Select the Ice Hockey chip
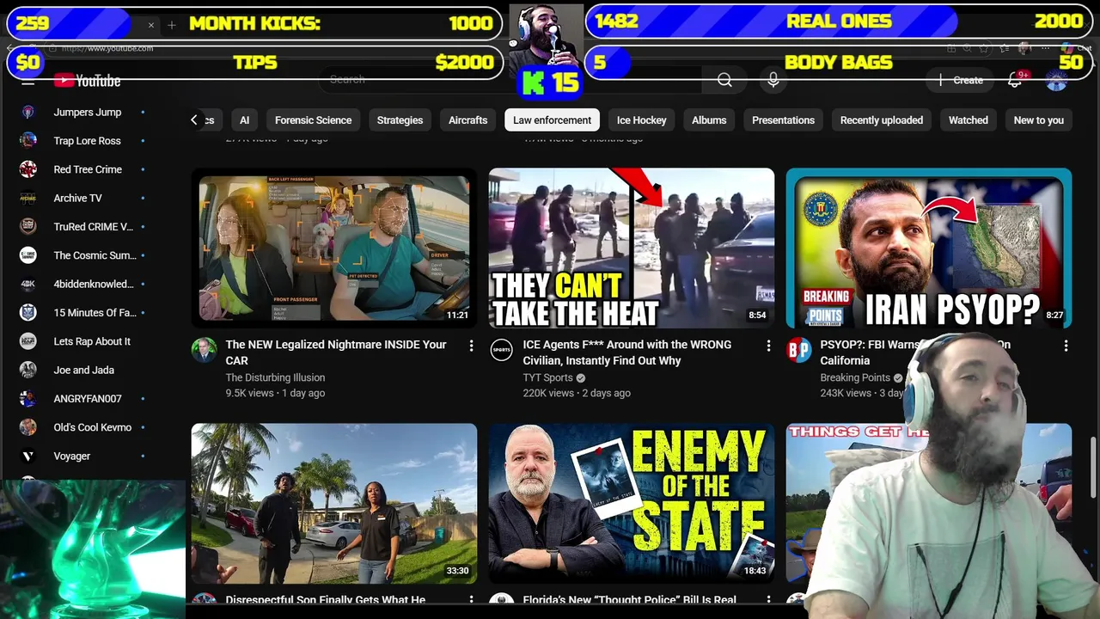This screenshot has height=619, width=1100. [641, 120]
